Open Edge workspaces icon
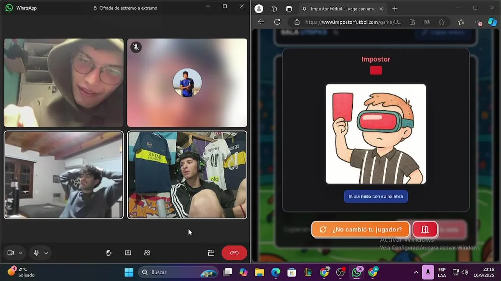 tap(274, 9)
